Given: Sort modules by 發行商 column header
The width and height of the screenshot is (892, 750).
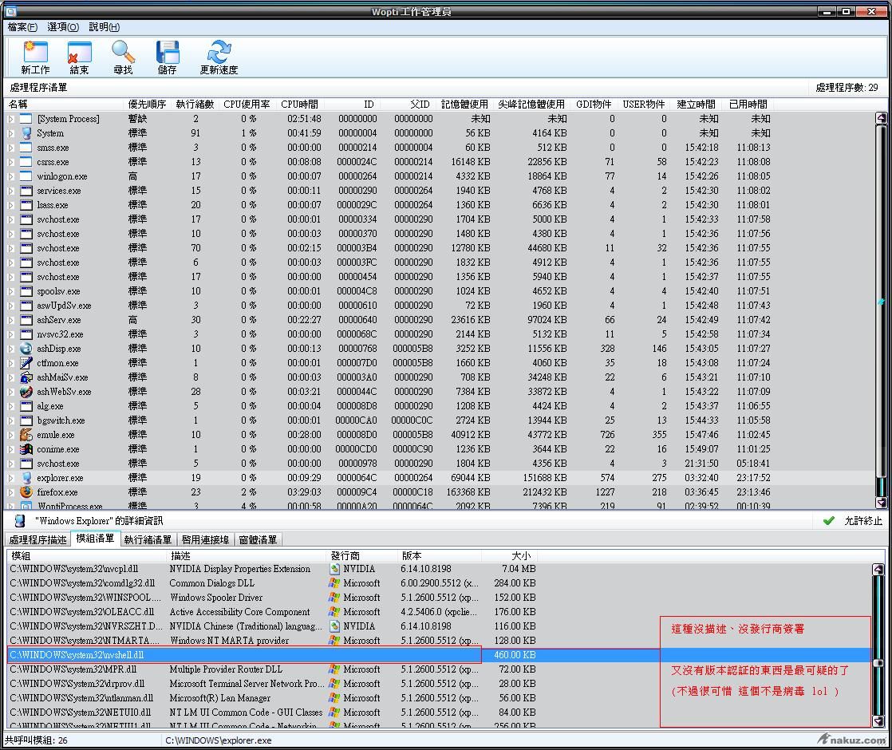Looking at the screenshot, I should 361,555.
